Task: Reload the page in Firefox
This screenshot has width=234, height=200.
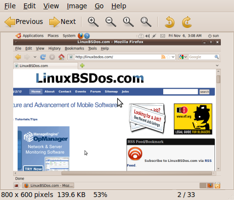Action: tap(43, 57)
